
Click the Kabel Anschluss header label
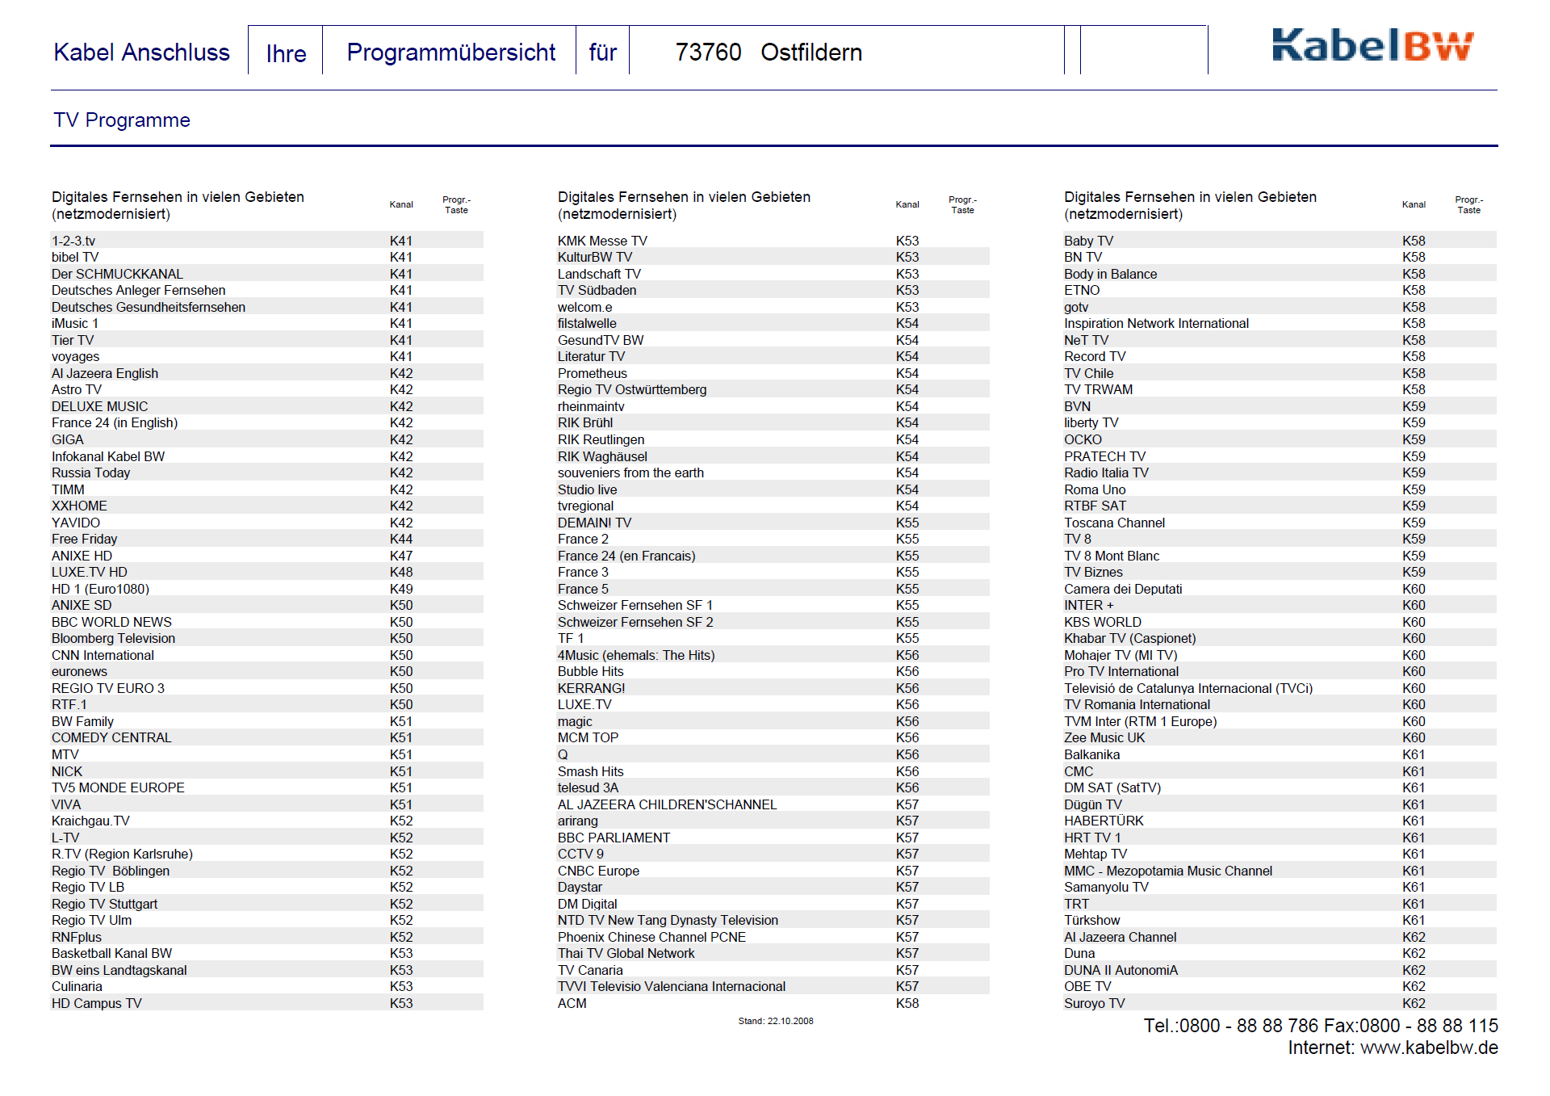pyautogui.click(x=142, y=52)
